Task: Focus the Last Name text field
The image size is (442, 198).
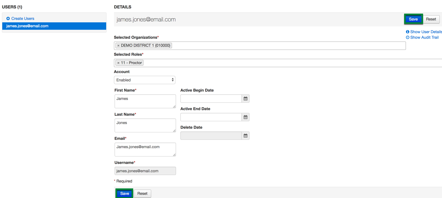Action: click(145, 125)
